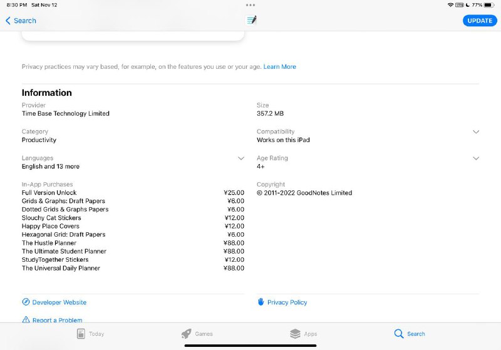Open the Privacy Policy link
Viewport: 501px width, 350px height.
tap(287, 302)
